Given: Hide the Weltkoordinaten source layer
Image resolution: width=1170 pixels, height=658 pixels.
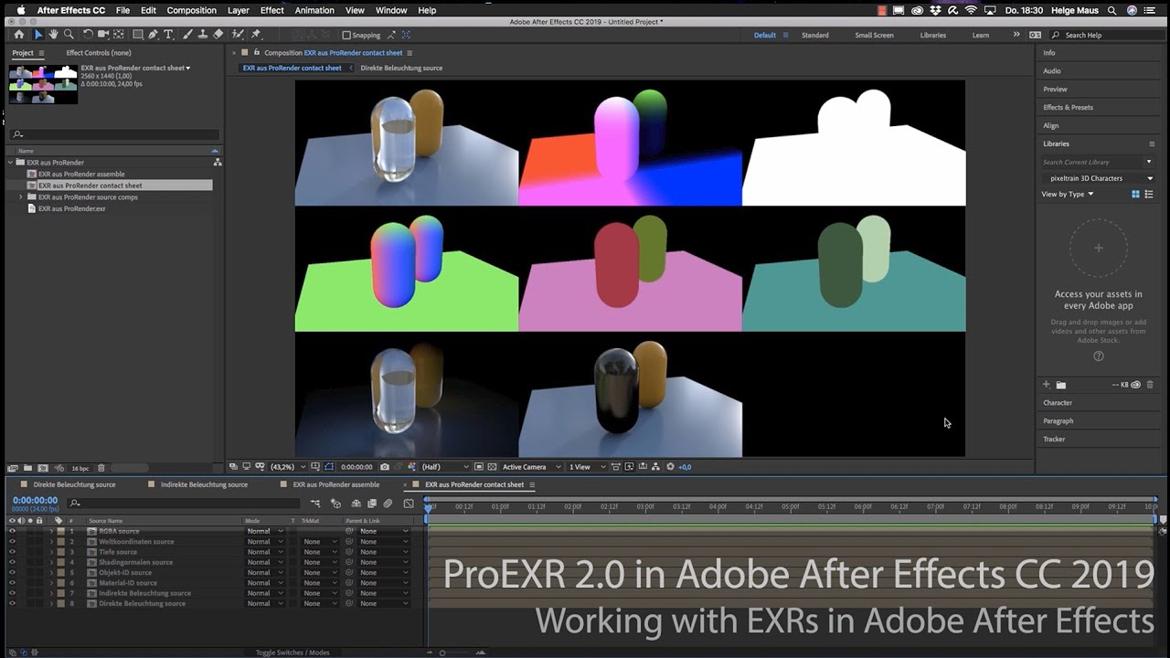Looking at the screenshot, I should (12, 541).
